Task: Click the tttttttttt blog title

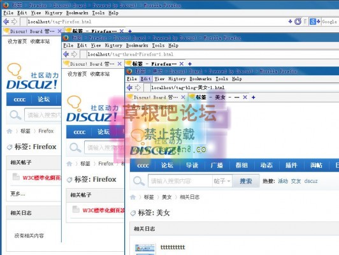Action: [x=173, y=247]
